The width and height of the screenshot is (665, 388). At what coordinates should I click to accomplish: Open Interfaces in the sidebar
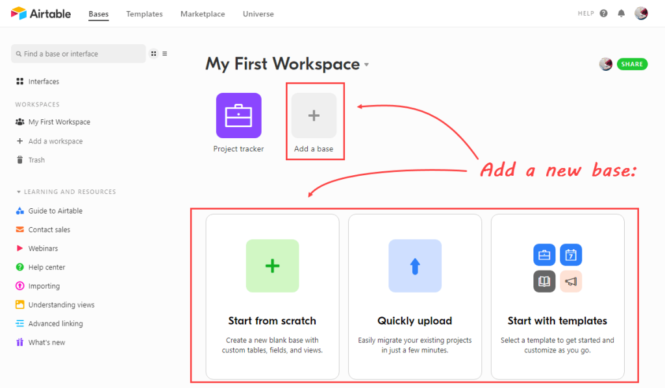point(44,81)
